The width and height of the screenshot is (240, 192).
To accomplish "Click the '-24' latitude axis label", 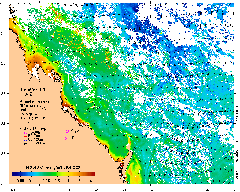I will point(3,123).
